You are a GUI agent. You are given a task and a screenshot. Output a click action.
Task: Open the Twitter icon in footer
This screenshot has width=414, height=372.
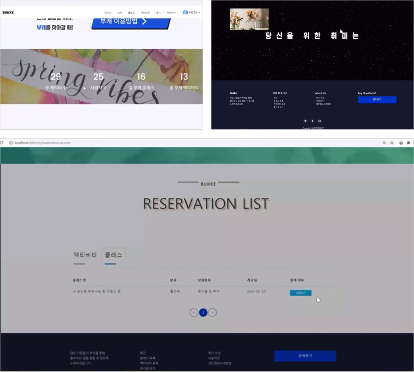305,121
